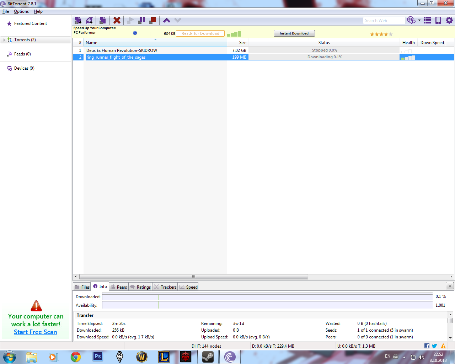This screenshot has width=455, height=364.
Task: Open the Help menu
Action: point(38,11)
